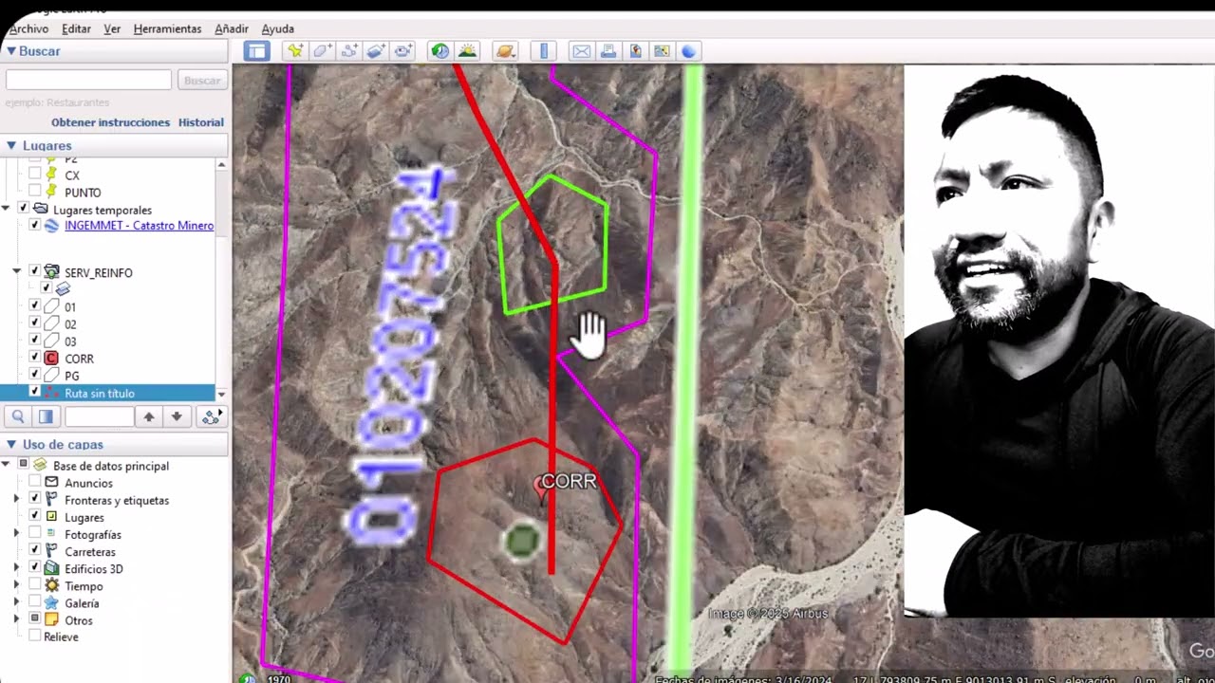
Task: Click the Lugares temporales folder icon
Action: coord(41,210)
